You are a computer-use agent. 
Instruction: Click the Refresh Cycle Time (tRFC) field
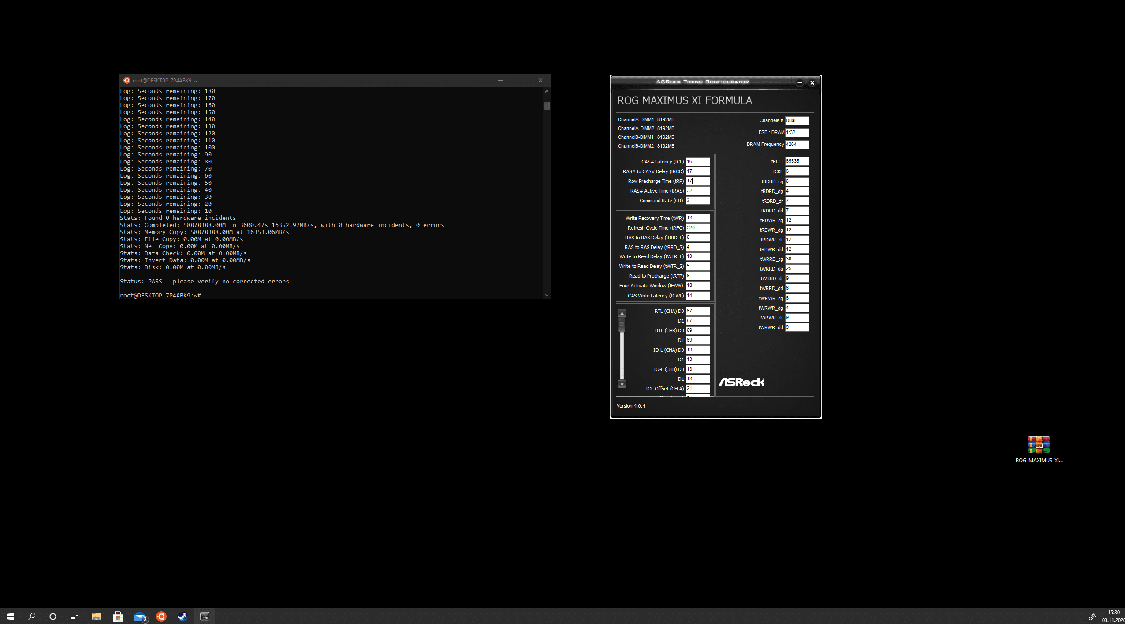pyautogui.click(x=697, y=228)
